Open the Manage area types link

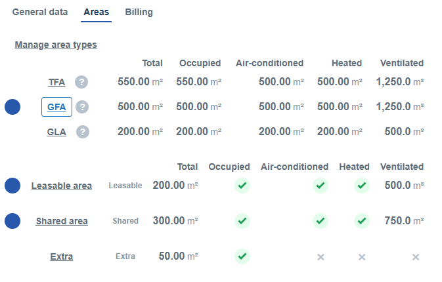56,45
